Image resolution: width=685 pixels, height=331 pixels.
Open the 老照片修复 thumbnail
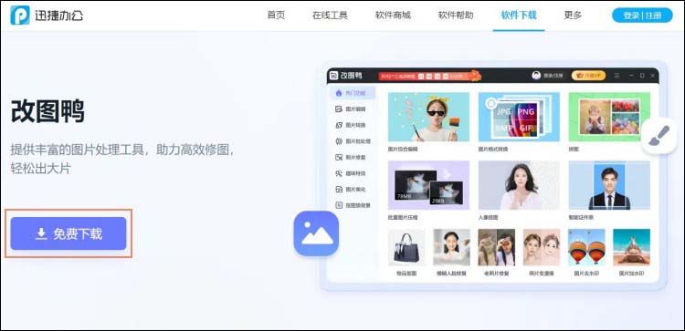[497, 247]
